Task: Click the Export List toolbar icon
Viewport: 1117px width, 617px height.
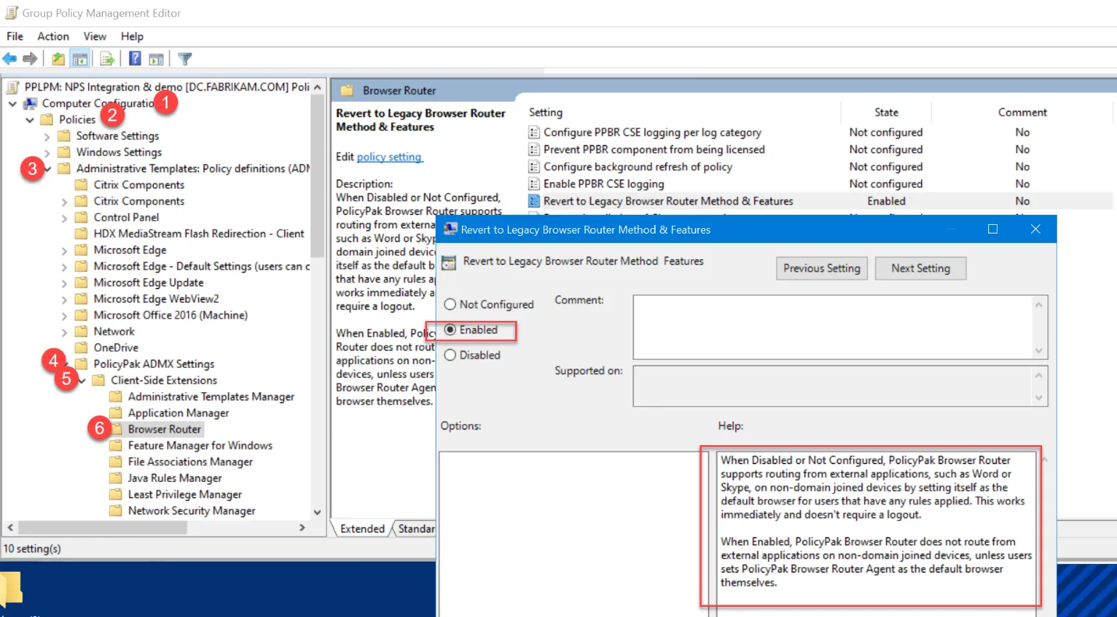Action: 108,59
